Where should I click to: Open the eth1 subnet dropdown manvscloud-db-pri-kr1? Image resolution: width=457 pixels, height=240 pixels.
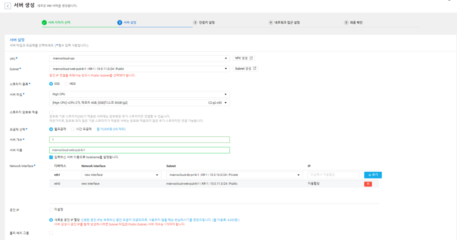tap(234, 175)
